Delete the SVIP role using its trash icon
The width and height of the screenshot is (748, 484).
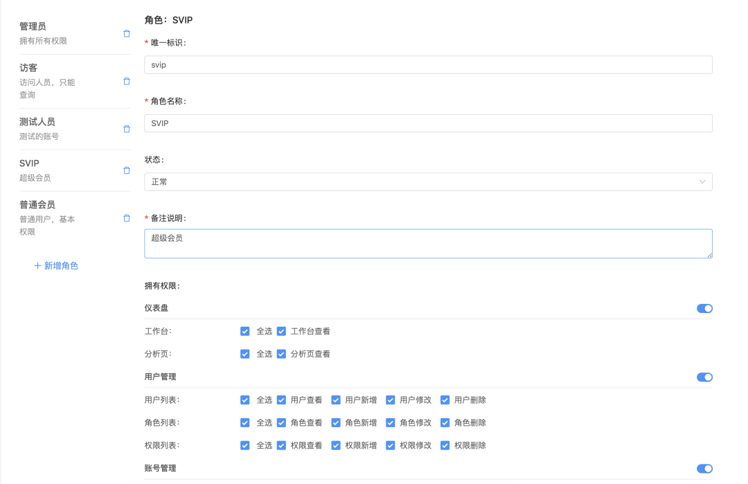(x=126, y=170)
